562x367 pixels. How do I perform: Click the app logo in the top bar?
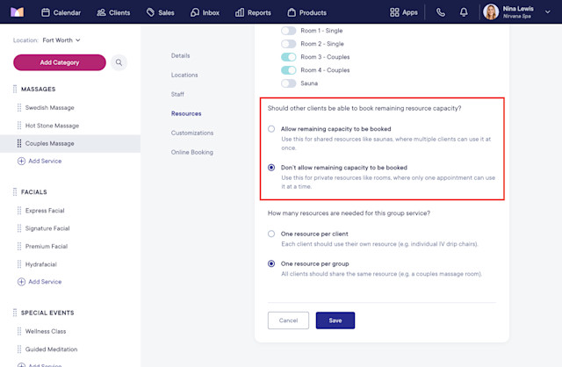click(x=17, y=12)
